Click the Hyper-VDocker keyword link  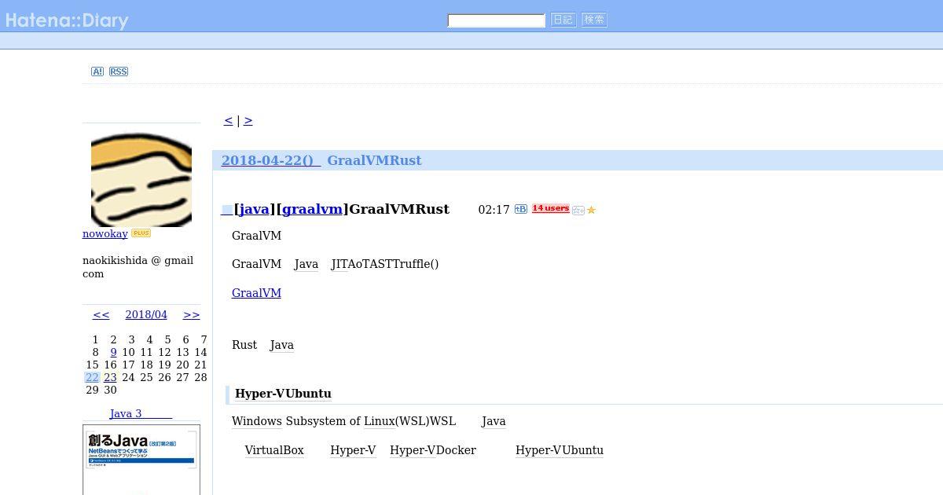[x=433, y=450]
